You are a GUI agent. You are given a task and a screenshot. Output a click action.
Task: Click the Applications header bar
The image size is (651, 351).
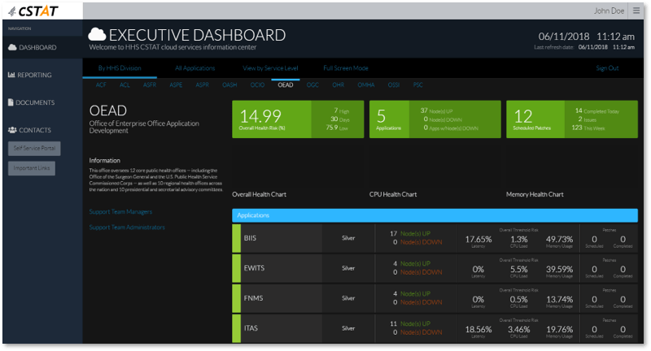[435, 215]
